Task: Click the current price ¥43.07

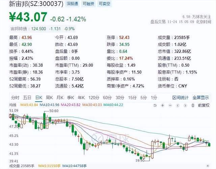Action: 28,17
